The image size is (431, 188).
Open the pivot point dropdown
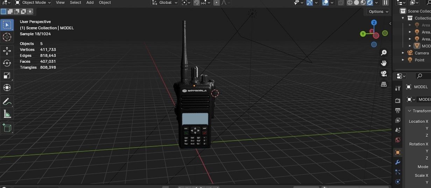pyautogui.click(x=186, y=2)
